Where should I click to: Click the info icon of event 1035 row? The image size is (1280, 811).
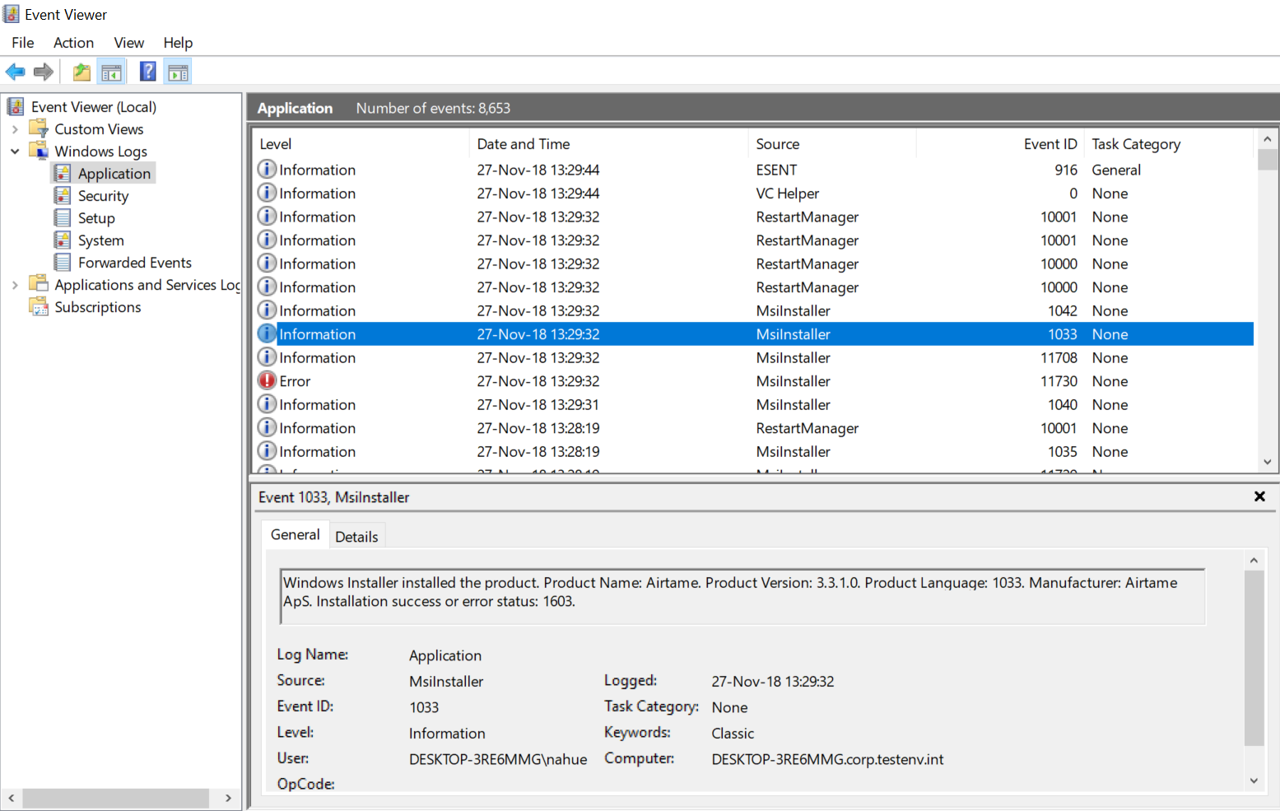point(267,451)
